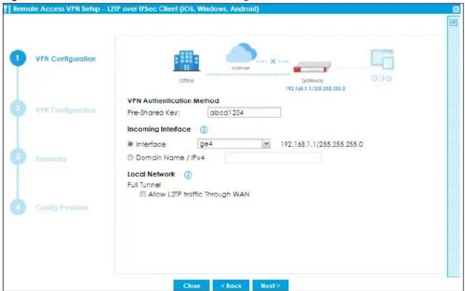
Task: Select the Interface radio button
Action: coord(130,144)
